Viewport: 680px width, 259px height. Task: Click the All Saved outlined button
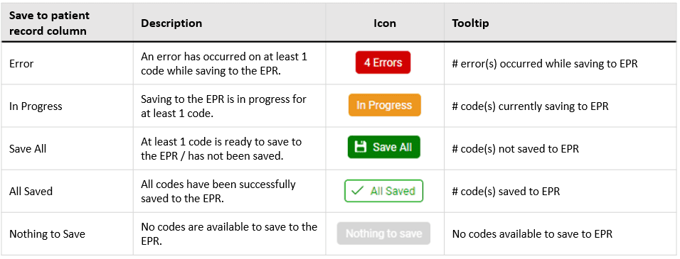click(384, 191)
